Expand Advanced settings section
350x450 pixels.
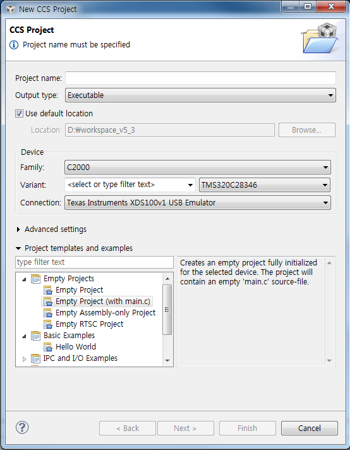18,229
